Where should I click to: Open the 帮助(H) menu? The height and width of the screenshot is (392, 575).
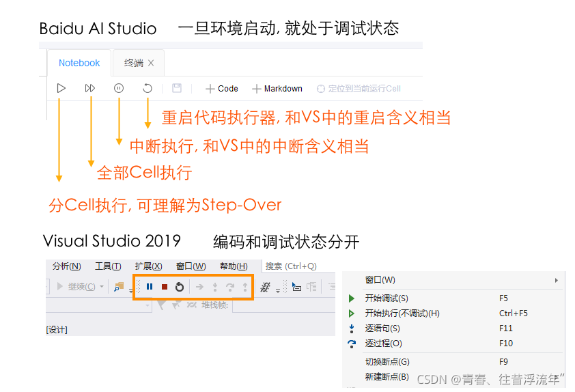click(x=234, y=266)
